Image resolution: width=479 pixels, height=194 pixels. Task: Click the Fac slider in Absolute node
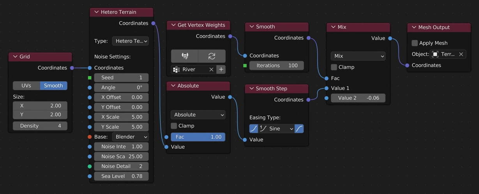tap(198, 137)
